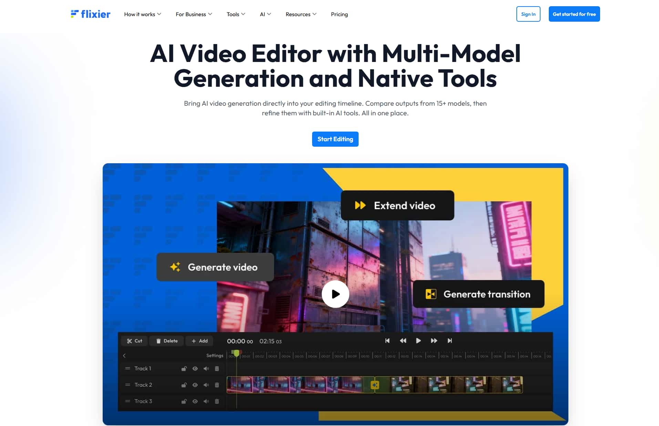Click the rewind control

(403, 341)
